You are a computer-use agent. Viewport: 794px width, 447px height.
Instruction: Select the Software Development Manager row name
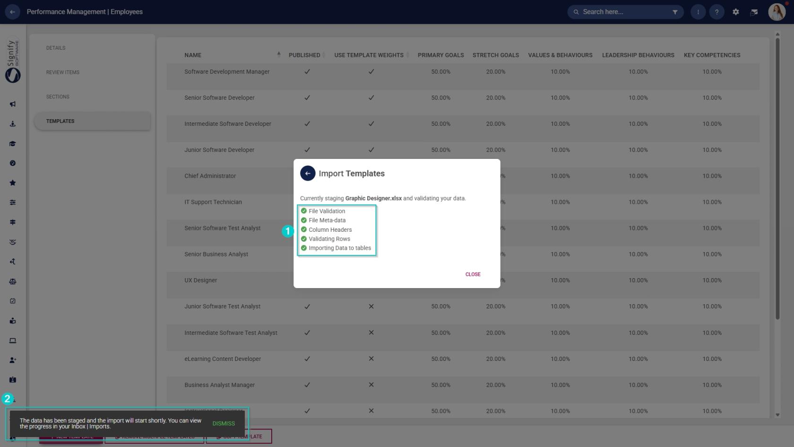click(x=227, y=71)
